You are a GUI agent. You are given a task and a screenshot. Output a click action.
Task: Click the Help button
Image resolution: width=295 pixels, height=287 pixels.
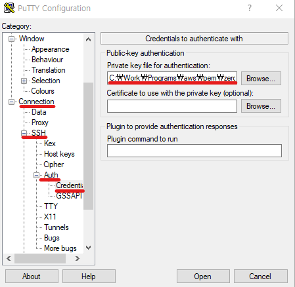pyautogui.click(x=89, y=277)
